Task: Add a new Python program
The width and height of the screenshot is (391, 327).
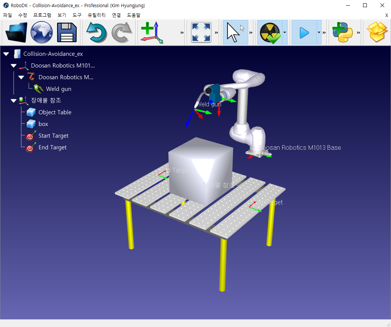Action: tap(343, 32)
